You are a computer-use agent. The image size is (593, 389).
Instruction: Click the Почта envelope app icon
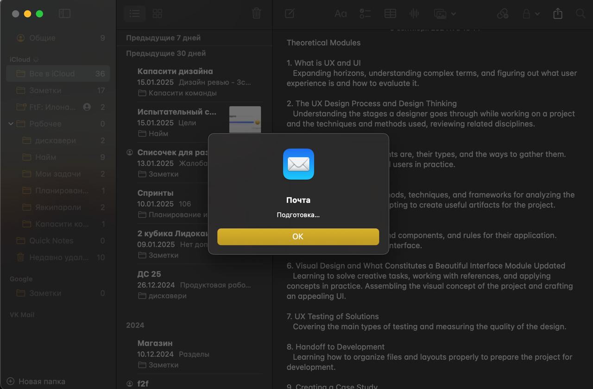298,164
